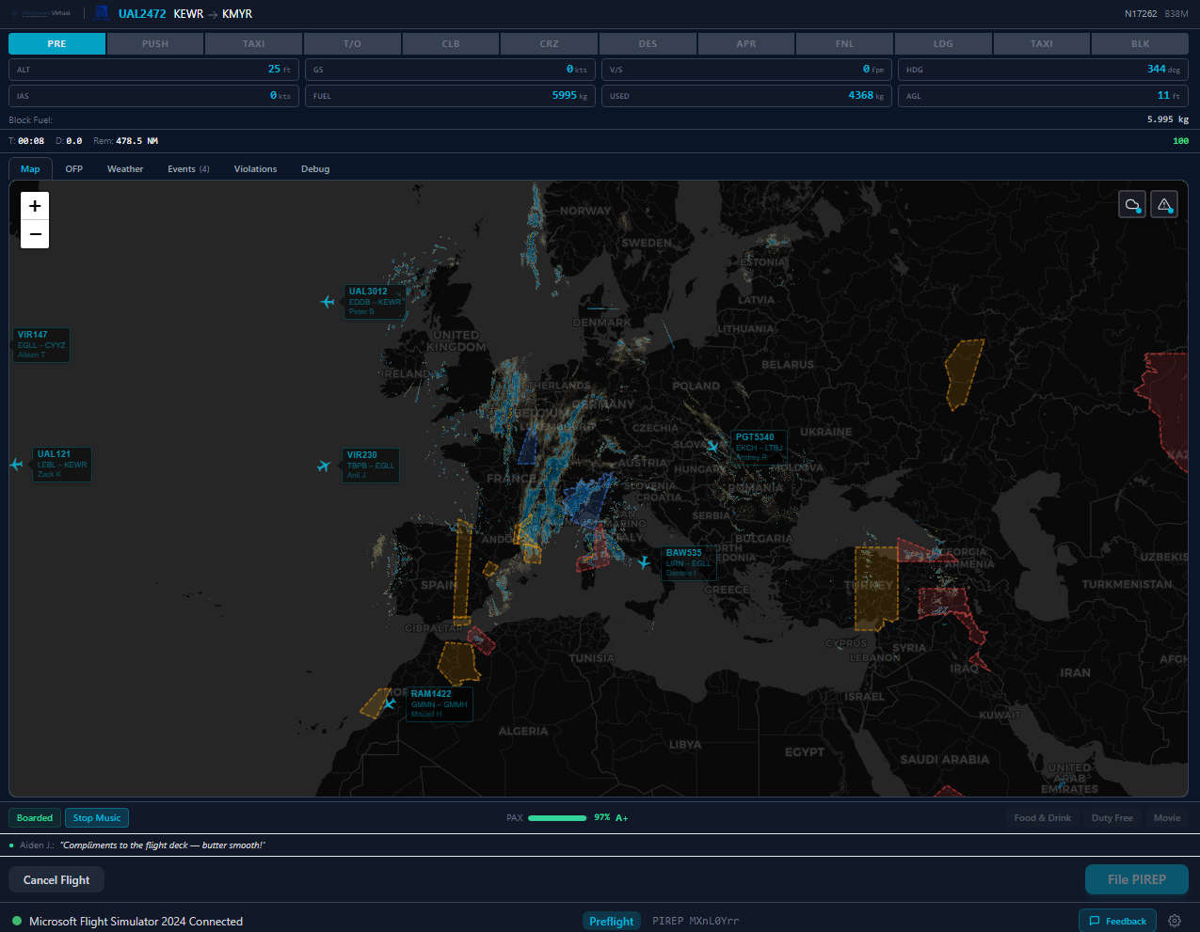
Task: Zoom in on the map
Action: point(35,206)
